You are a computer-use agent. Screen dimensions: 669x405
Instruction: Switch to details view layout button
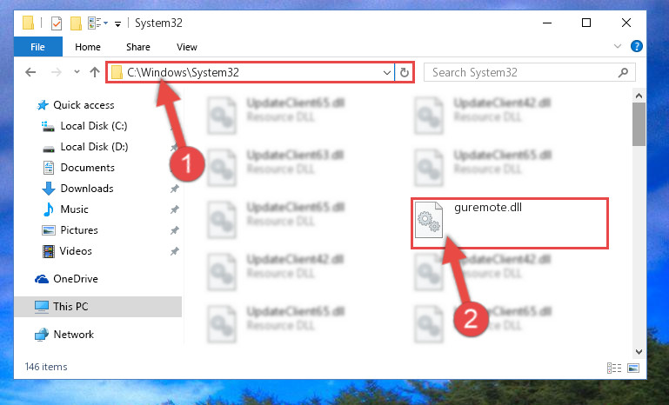[614, 368]
